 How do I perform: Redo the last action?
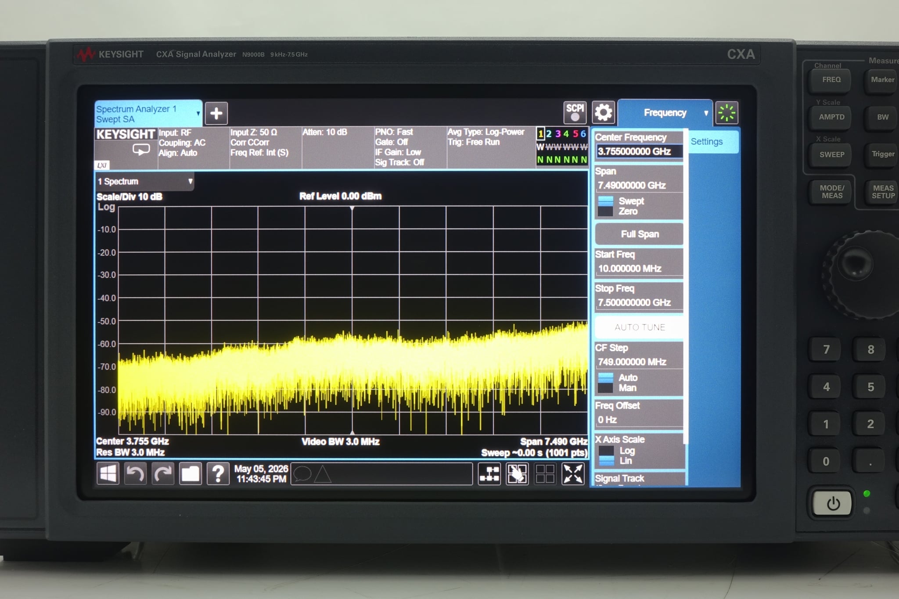point(163,473)
